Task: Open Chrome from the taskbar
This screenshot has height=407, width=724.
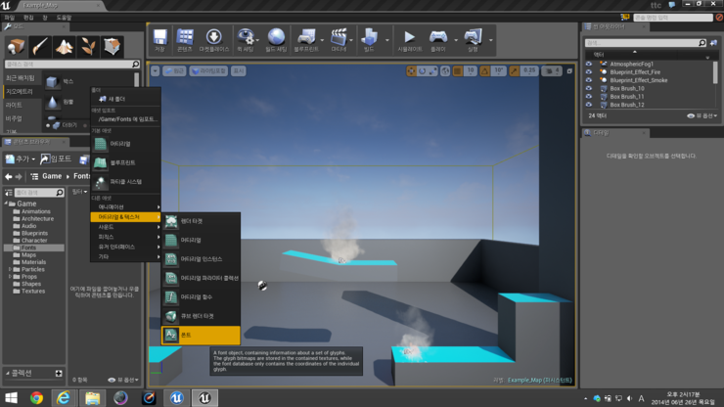Action: (36, 398)
